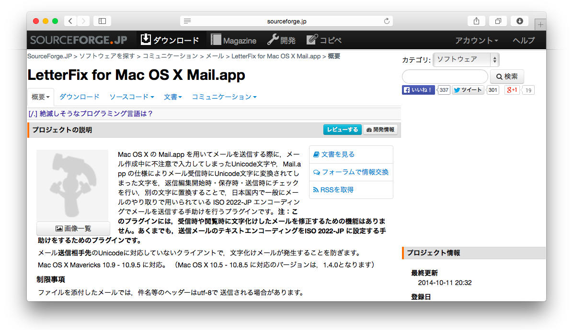Screen dimensions: 573x330
Task: Show all tabs overview icon
Action: [498, 21]
